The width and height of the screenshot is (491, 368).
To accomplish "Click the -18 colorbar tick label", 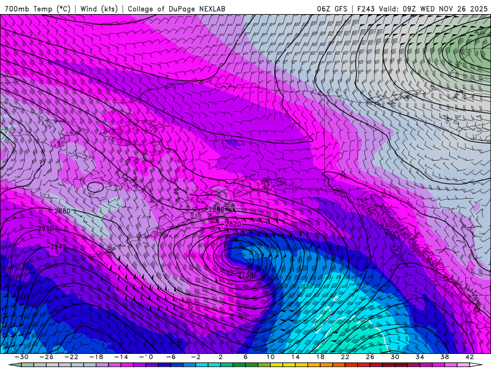I will (96, 357).
